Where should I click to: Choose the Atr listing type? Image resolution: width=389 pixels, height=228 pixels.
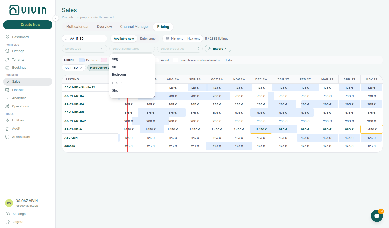(x=132, y=67)
